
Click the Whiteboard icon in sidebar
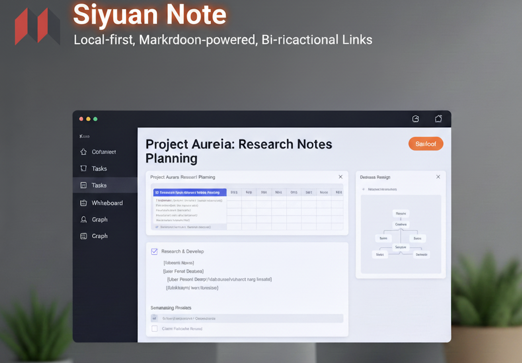tap(84, 203)
